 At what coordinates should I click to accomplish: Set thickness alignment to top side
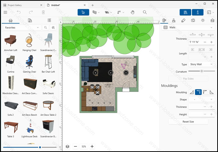(x=193, y=35)
